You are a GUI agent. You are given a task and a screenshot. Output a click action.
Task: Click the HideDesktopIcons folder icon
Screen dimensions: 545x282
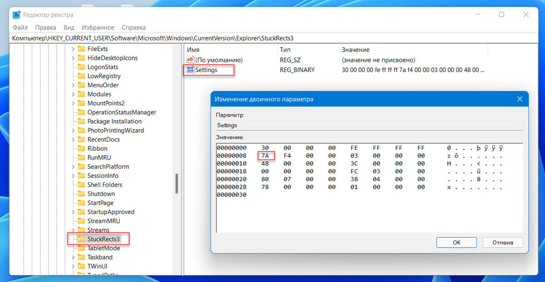click(81, 58)
